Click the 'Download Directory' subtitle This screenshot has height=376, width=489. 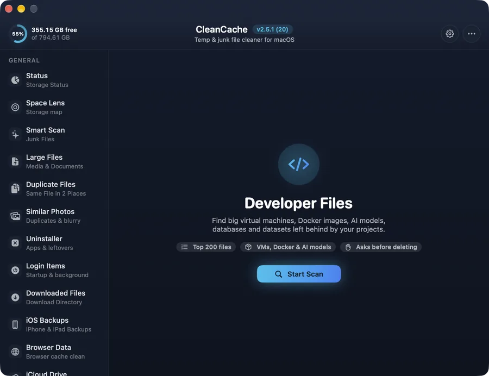tap(54, 302)
